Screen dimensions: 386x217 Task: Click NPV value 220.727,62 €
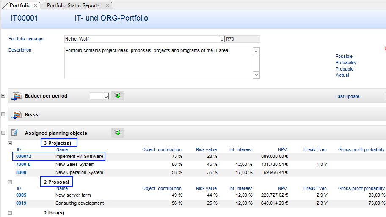[x=275, y=195]
